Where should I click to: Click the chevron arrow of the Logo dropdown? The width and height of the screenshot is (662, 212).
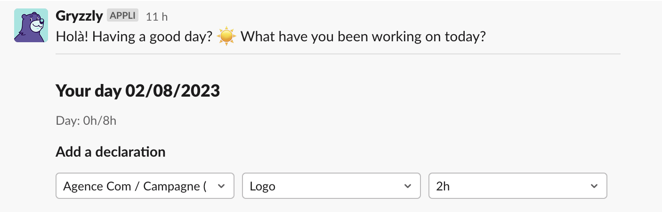click(408, 186)
